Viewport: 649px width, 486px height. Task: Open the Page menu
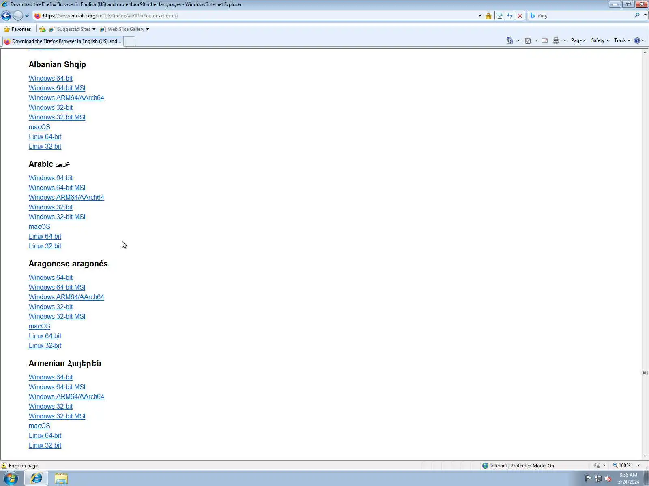click(578, 40)
